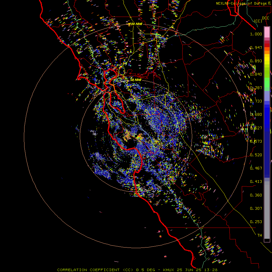This screenshot has width=272, height=272.
Task: Select the 0.307 scale value
Action: [256, 209]
